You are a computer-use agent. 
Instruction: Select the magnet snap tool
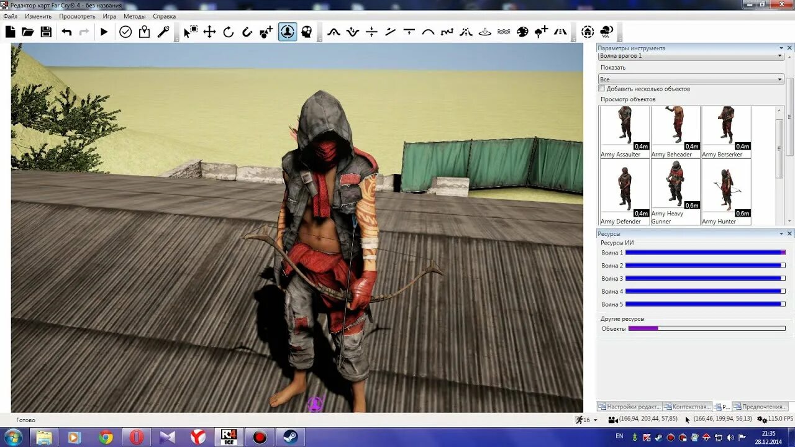tap(247, 32)
